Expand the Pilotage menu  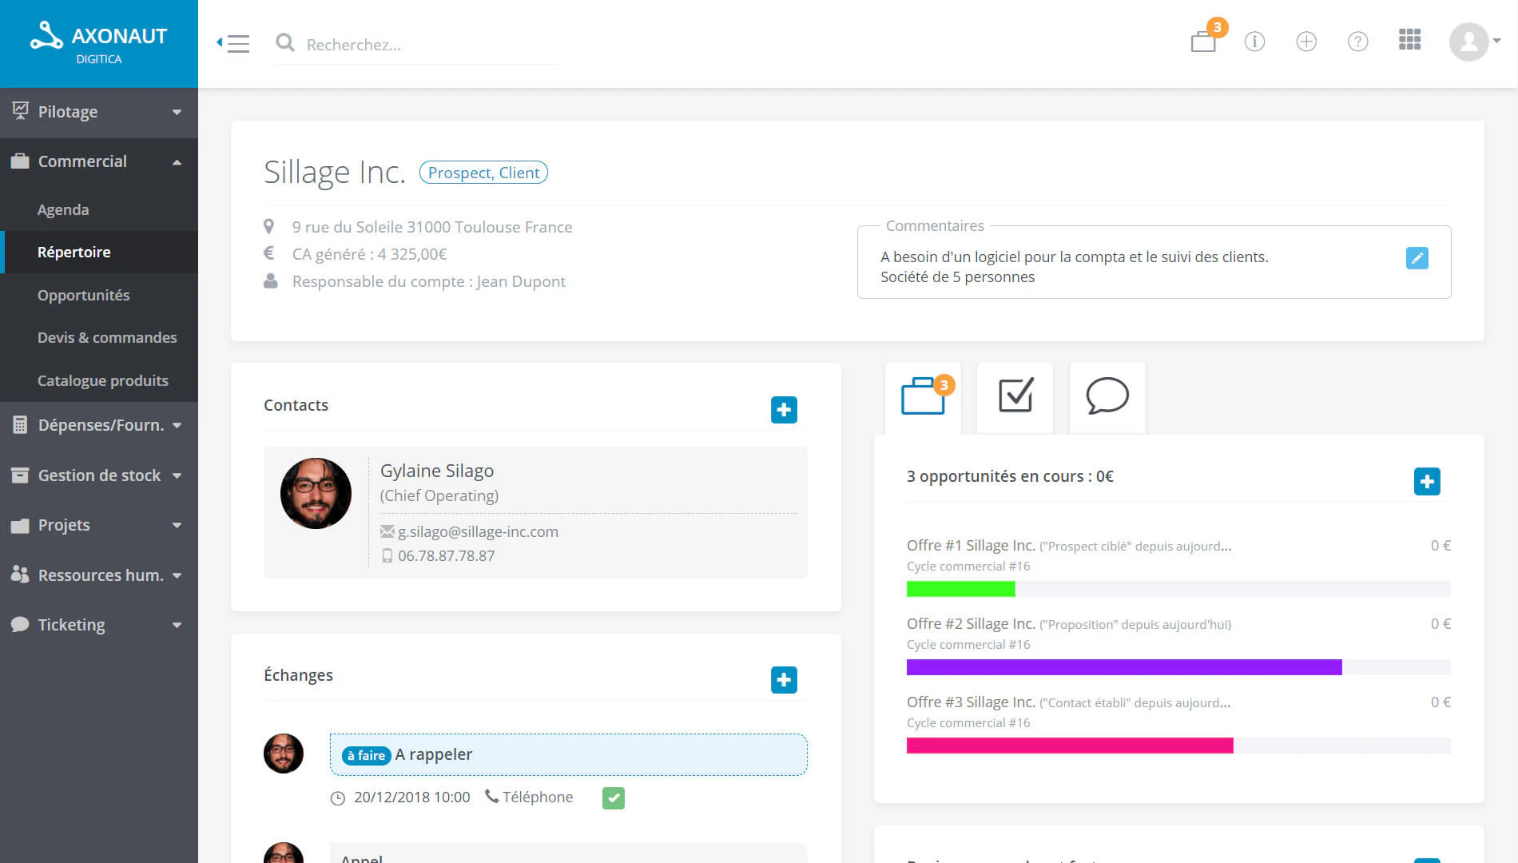click(x=99, y=112)
